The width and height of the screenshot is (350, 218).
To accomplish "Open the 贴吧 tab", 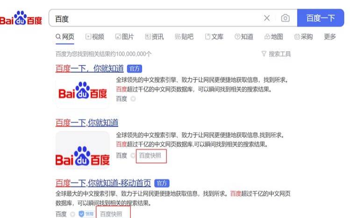I will [x=184, y=37].
